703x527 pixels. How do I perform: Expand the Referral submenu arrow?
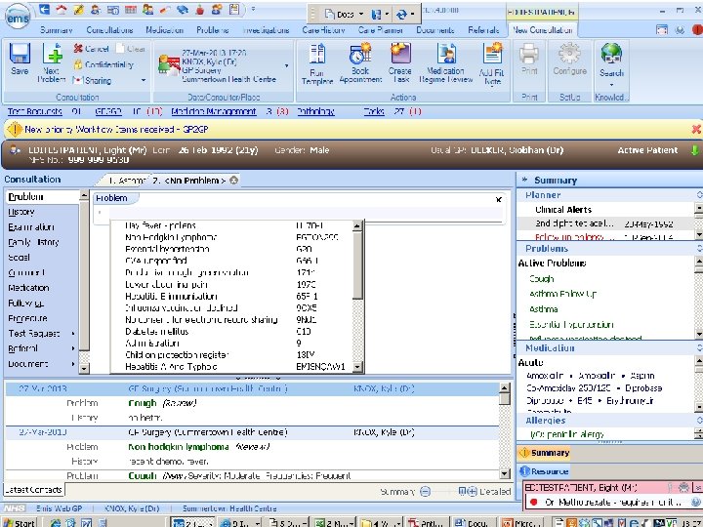tap(72, 348)
